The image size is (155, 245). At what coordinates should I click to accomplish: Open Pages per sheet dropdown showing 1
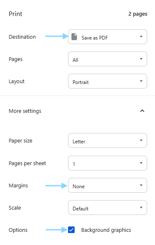pyautogui.click(x=108, y=163)
